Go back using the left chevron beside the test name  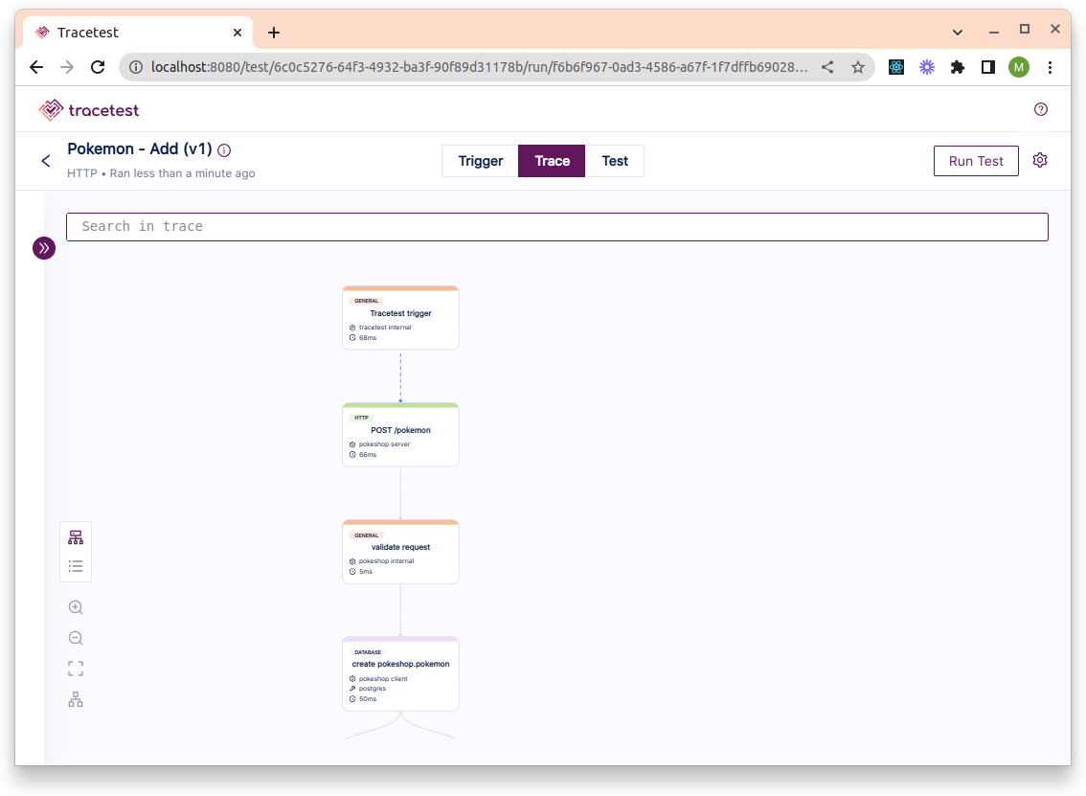point(46,161)
